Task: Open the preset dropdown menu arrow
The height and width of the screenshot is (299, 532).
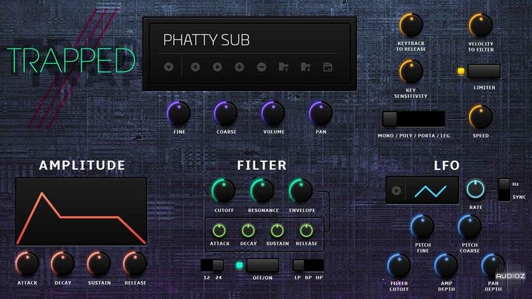Action: pyautogui.click(x=169, y=67)
